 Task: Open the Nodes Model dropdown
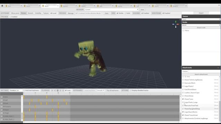coord(201,25)
